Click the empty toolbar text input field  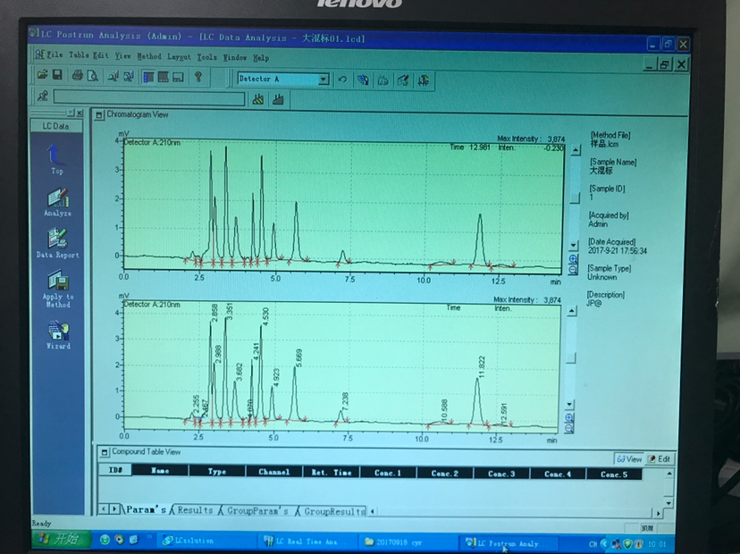pyautogui.click(x=149, y=97)
